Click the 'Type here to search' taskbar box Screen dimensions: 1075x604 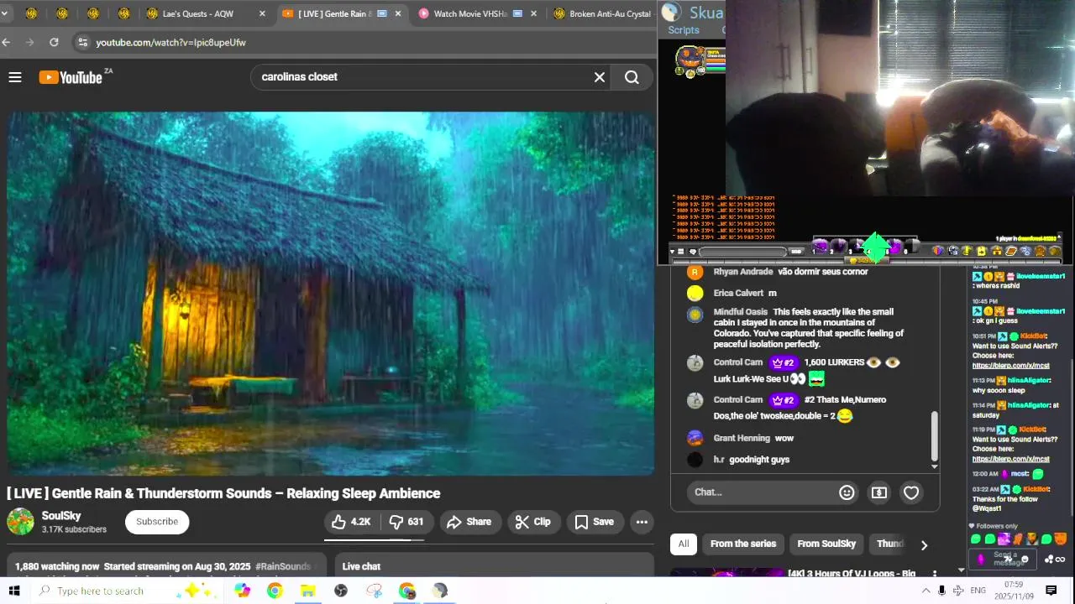click(126, 591)
